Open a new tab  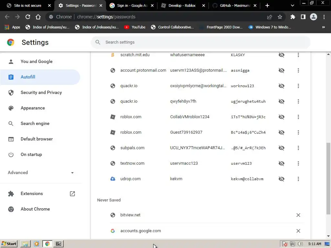point(267,5)
